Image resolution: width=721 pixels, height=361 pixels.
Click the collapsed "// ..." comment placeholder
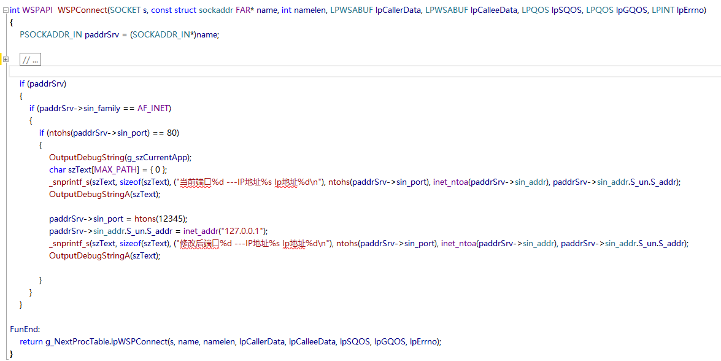point(30,60)
